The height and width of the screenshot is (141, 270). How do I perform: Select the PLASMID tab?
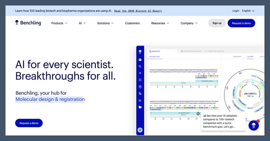250,57
